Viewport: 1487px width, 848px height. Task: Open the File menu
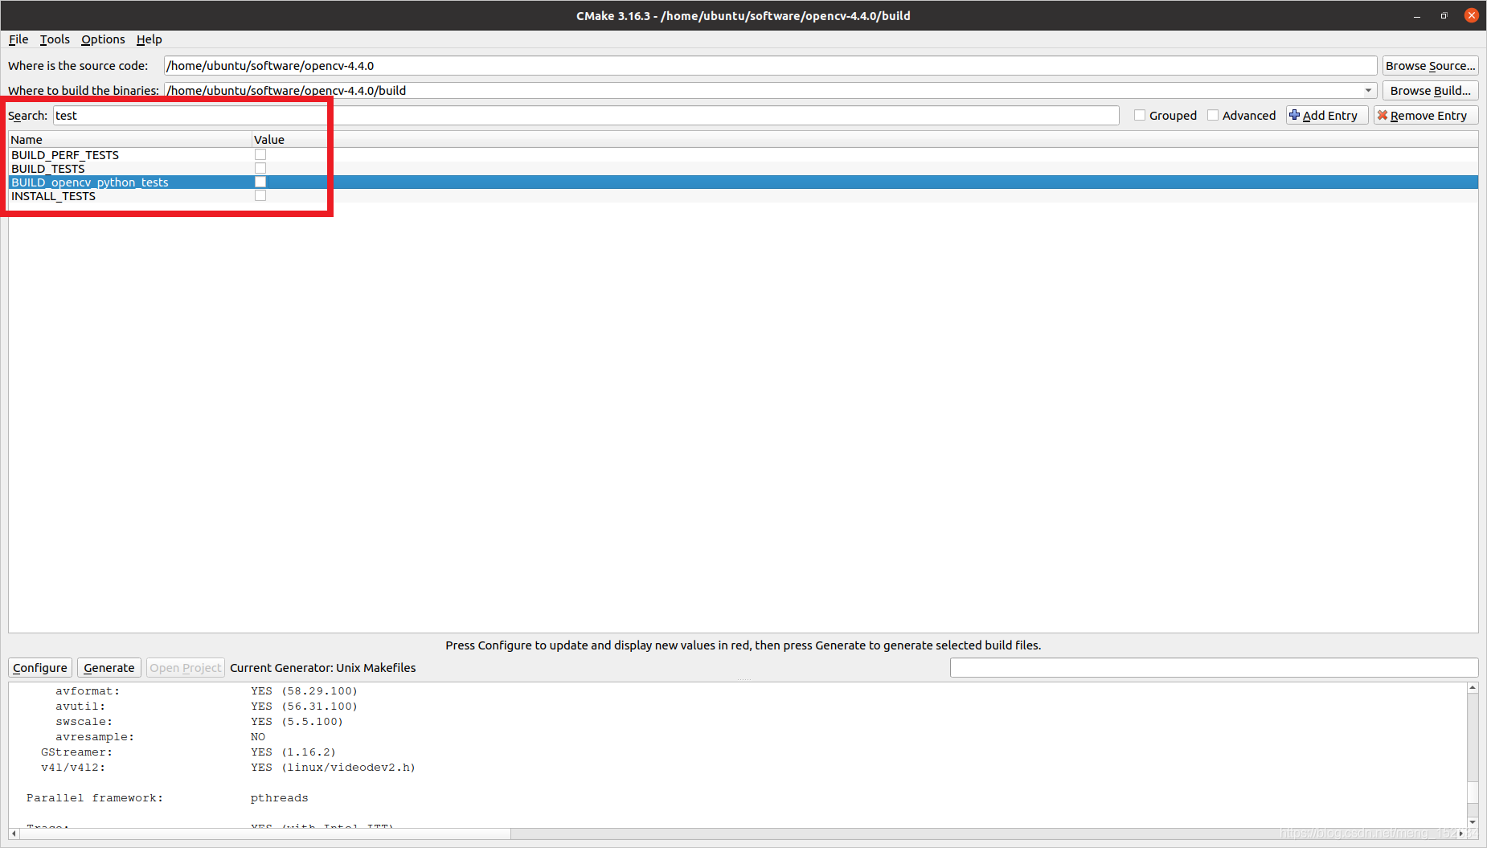click(18, 39)
